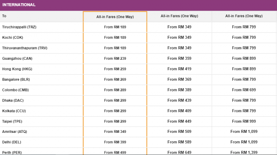Screen dimensions: 277x155
Task: Click From RM 899 in Guangzhou row
Action: pos(244,58)
